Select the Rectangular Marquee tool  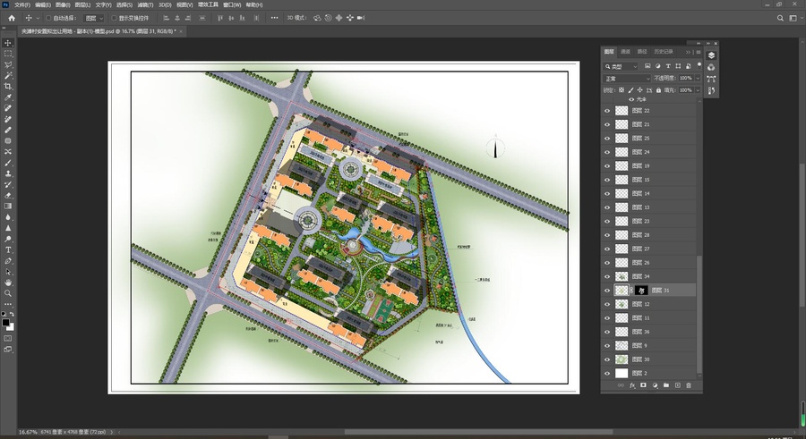click(8, 54)
